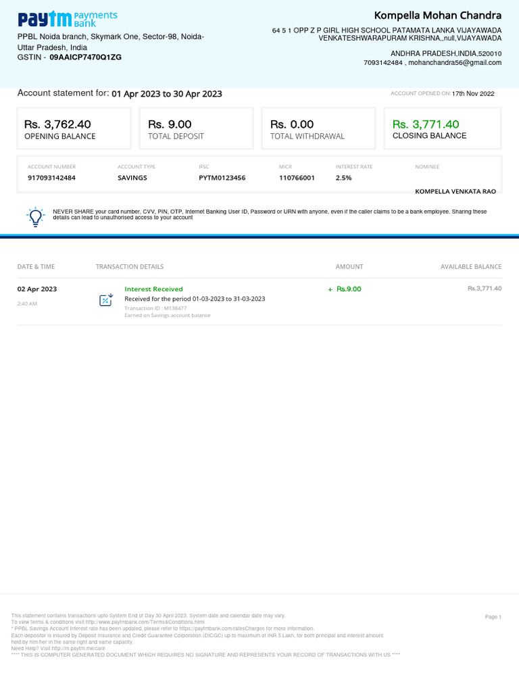
Task: Click the Paytm Payments Bank logo
Action: (68, 19)
